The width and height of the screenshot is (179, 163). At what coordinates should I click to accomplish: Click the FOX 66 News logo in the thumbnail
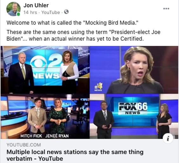[x=133, y=108]
